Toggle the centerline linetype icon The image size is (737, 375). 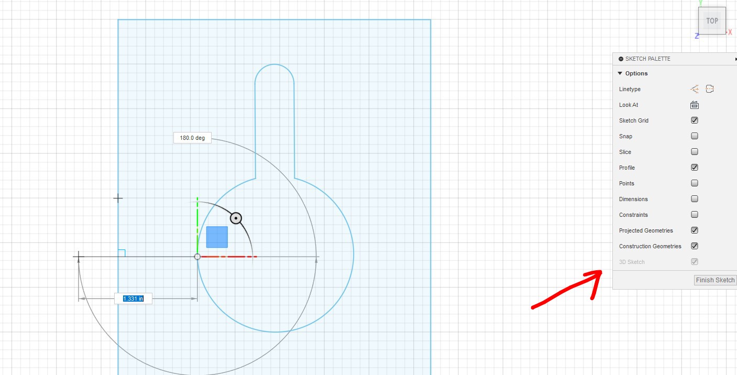tap(710, 89)
